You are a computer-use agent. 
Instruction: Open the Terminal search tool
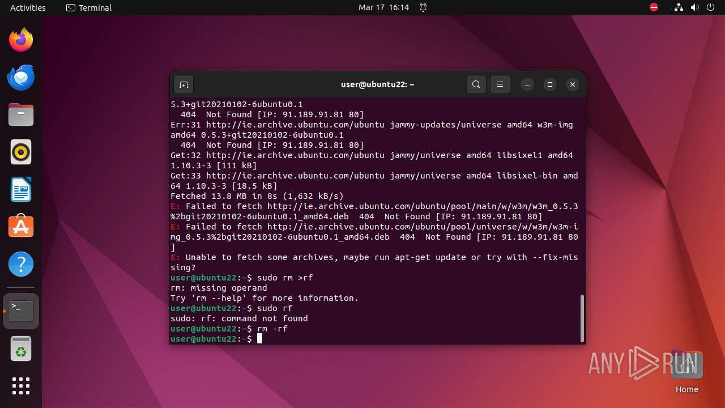click(x=476, y=84)
